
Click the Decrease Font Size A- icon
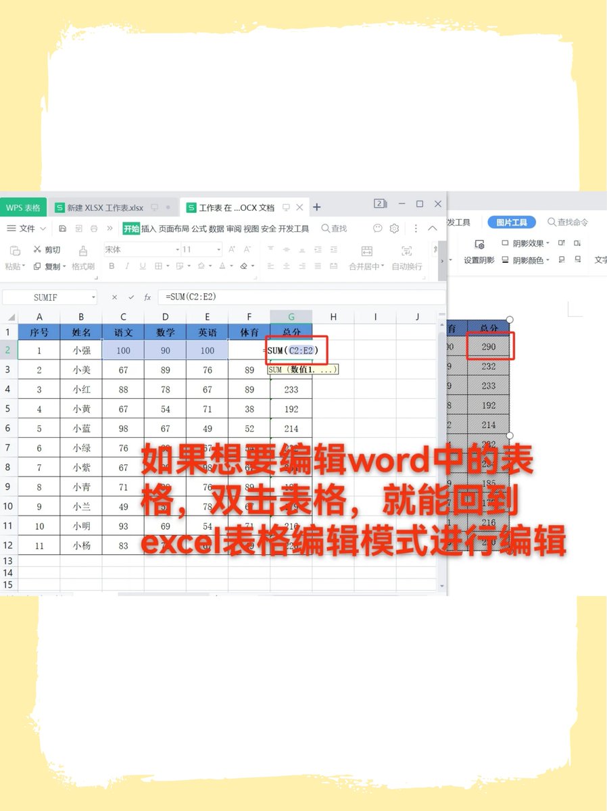point(247,249)
